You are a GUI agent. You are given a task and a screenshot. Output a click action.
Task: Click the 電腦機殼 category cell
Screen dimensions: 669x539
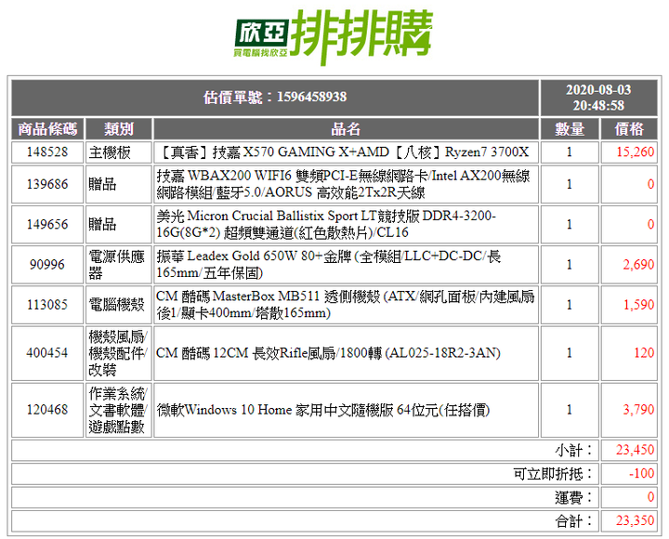[119, 305]
